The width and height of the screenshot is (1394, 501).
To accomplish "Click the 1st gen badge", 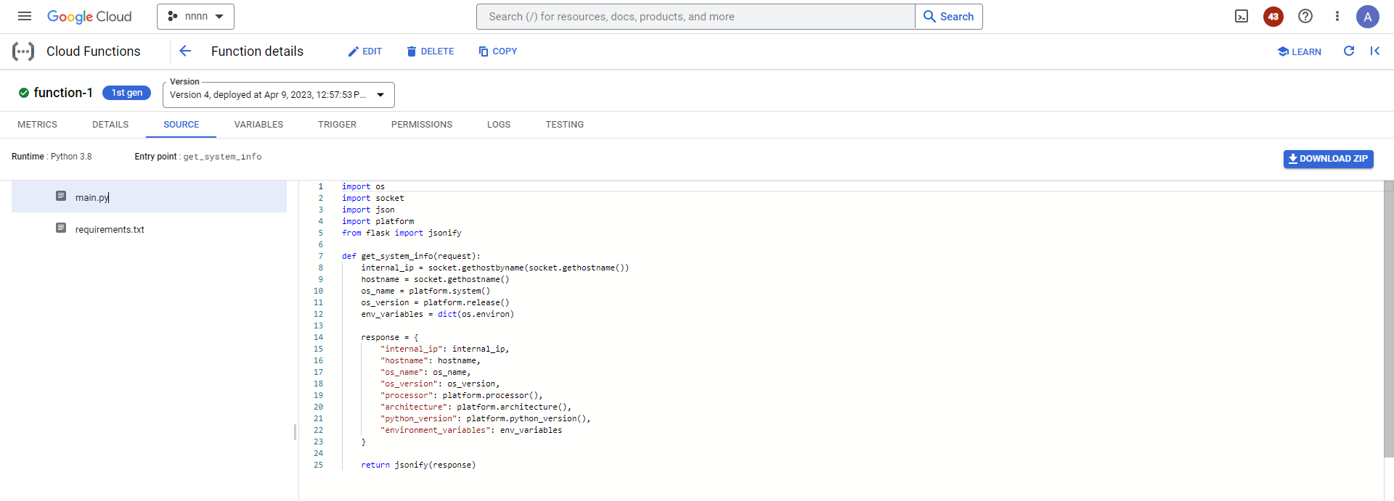I will [127, 93].
